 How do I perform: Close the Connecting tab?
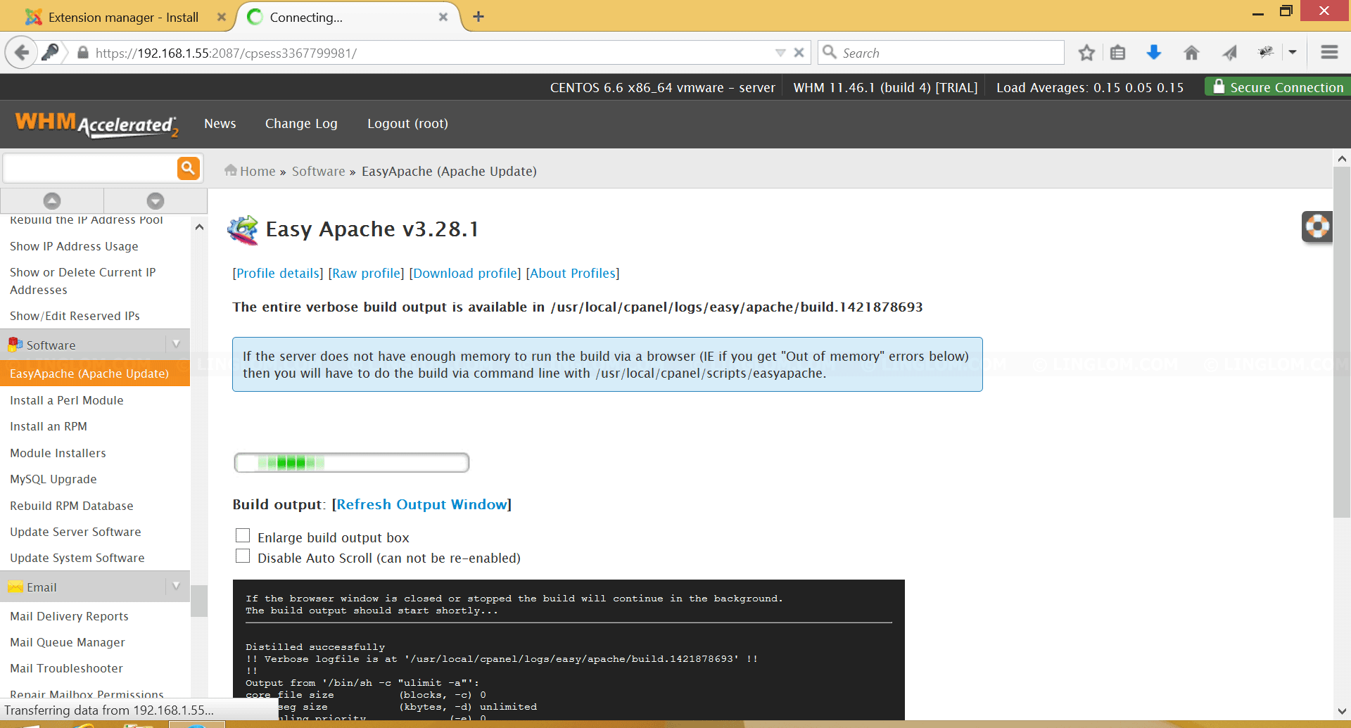pyautogui.click(x=443, y=17)
